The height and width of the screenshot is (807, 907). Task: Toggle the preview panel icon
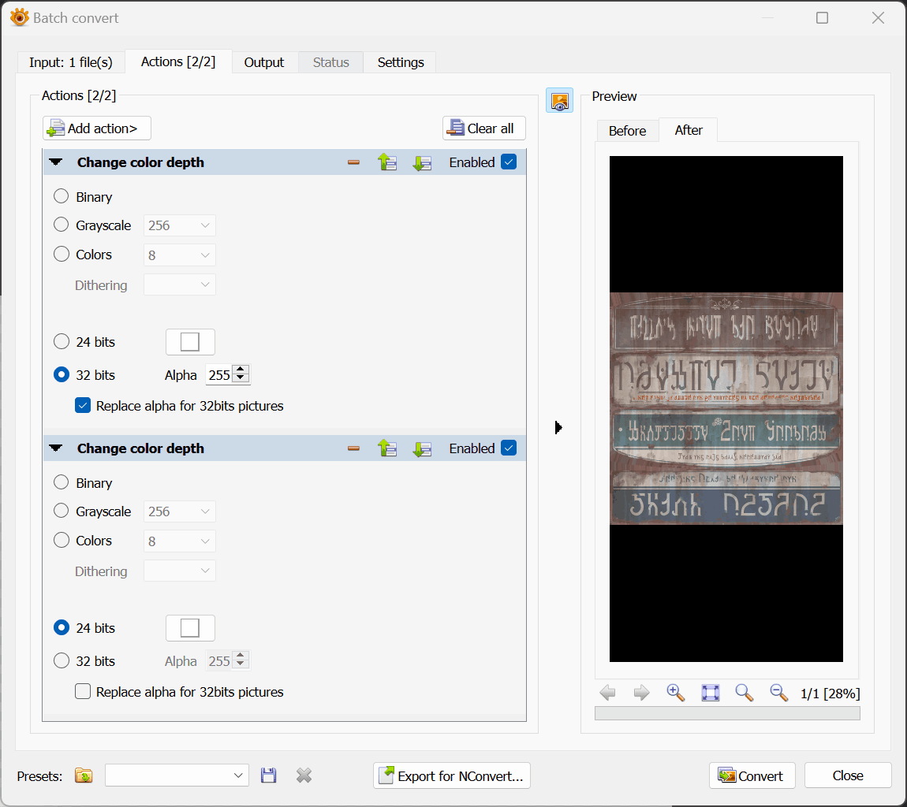(559, 100)
